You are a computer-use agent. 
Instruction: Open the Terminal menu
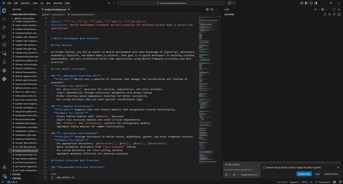point(57,3)
